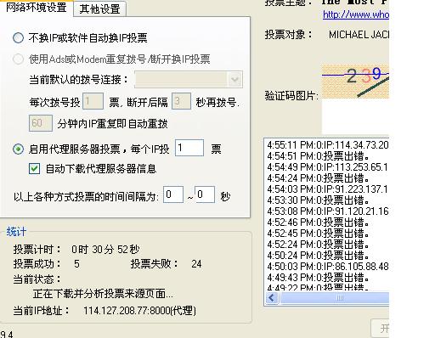Click the 60 分钟内IP重复 input field
The image size is (435, 338).
[x=41, y=123]
